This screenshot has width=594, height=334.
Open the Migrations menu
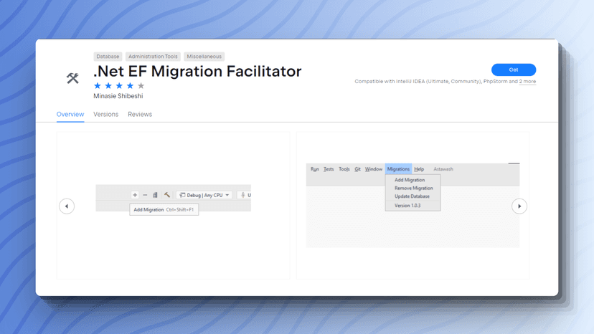[398, 169]
